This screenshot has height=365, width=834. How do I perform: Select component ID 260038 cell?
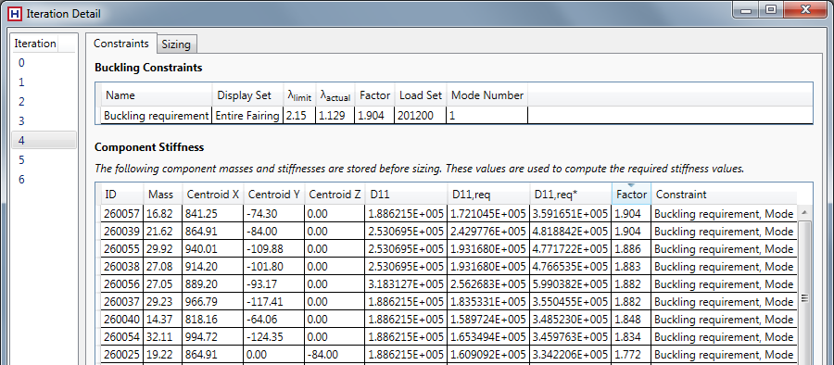[122, 267]
